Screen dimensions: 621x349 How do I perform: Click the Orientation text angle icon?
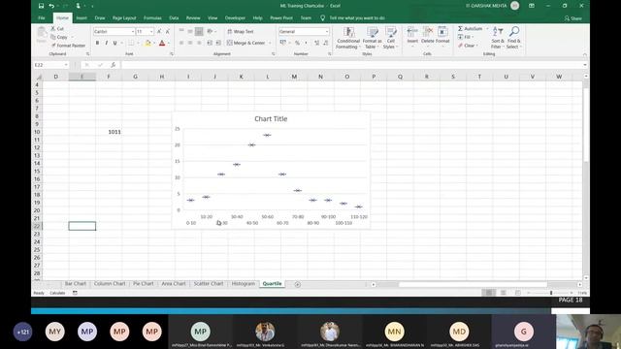click(210, 31)
